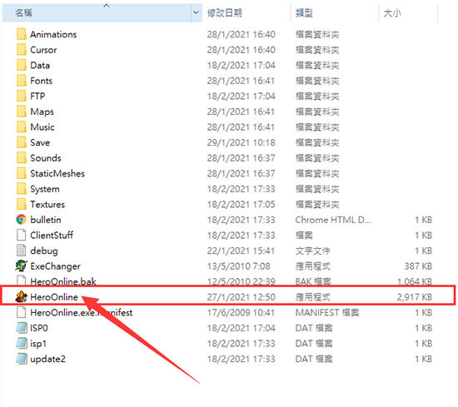Select the ExeChanger application icon
The width and height of the screenshot is (458, 407).
click(22, 266)
